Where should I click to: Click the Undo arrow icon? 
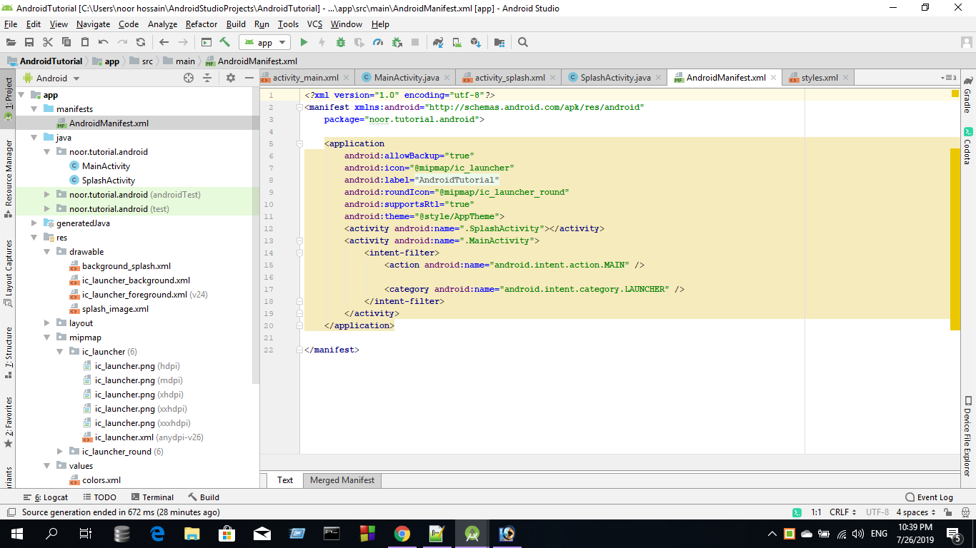(x=104, y=42)
